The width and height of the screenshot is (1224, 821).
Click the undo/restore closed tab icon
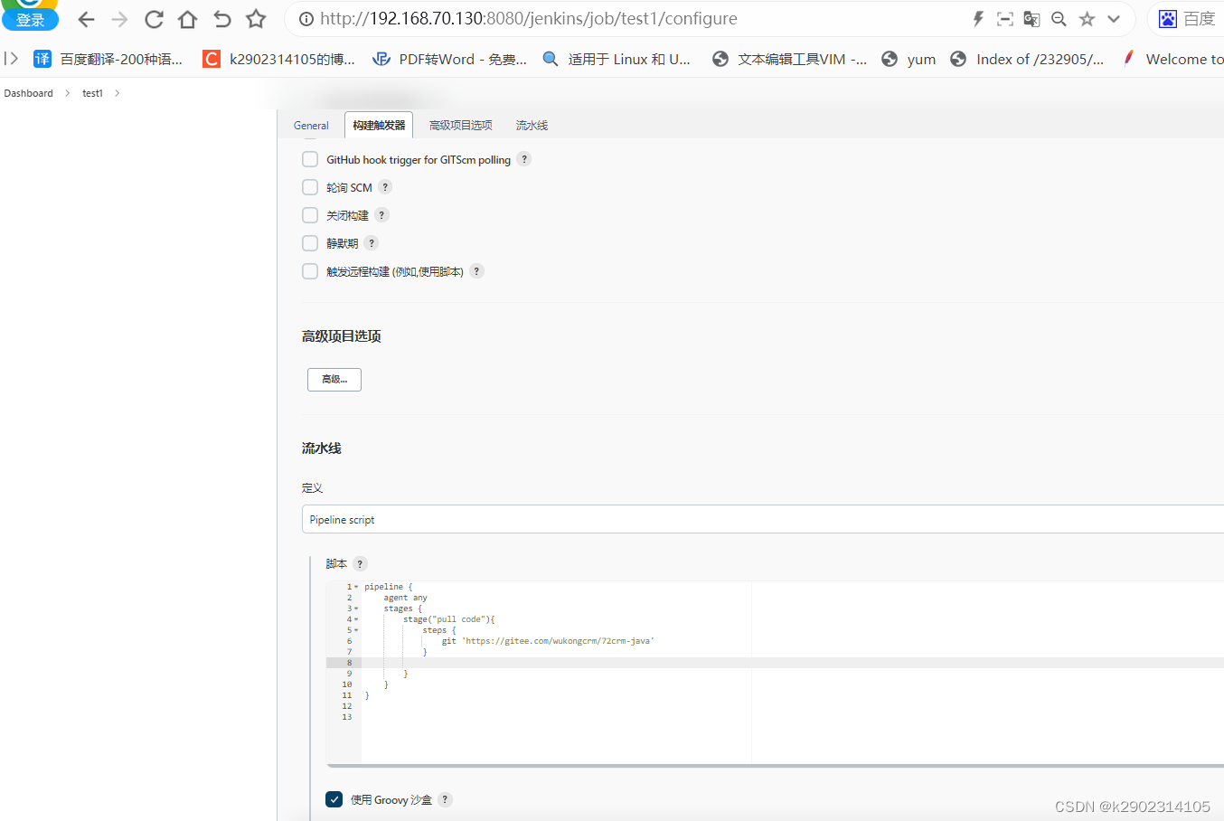click(221, 19)
